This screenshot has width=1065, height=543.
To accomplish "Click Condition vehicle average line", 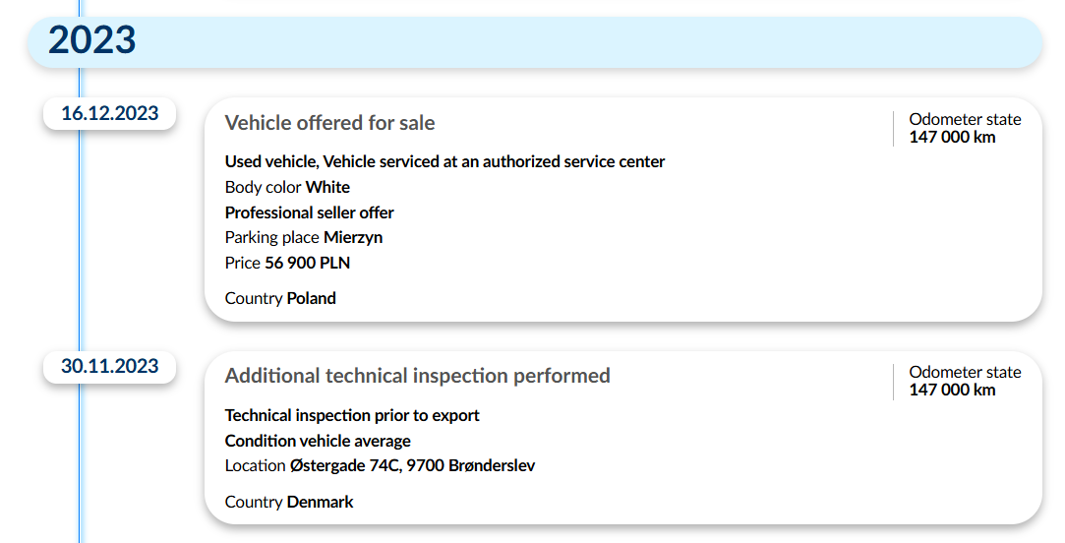I will coord(318,441).
